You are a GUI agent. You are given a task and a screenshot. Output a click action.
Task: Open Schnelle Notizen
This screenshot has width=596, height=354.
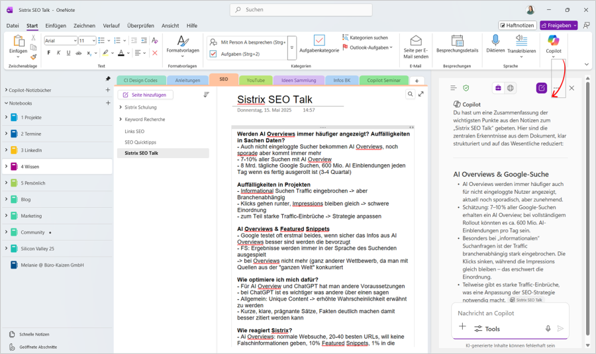click(34, 334)
